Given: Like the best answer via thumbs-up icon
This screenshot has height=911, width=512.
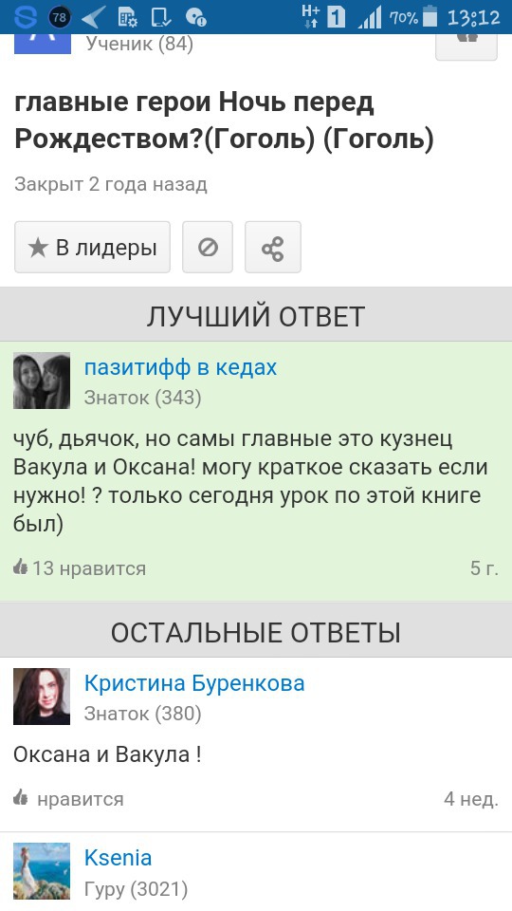Looking at the screenshot, I should pos(20,567).
